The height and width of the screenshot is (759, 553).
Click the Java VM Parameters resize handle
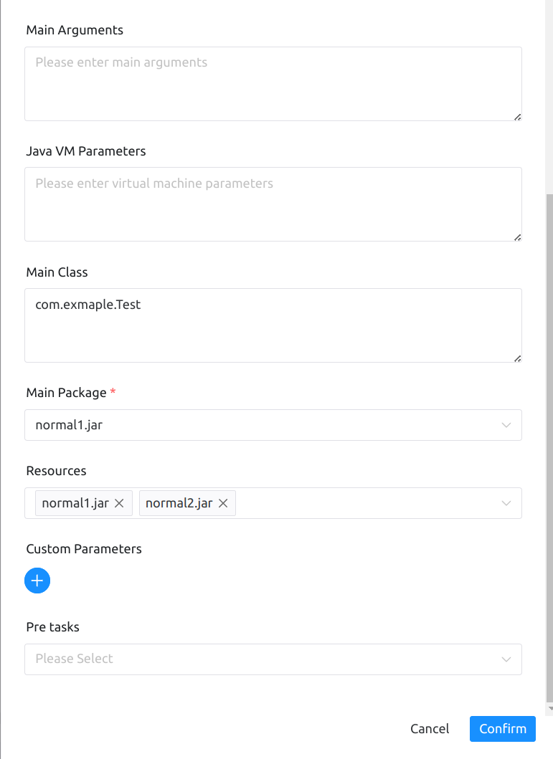coord(517,237)
